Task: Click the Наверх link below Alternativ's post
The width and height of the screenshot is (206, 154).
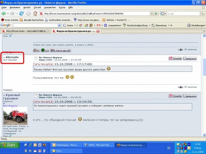Action: pyautogui.click(x=8, y=90)
